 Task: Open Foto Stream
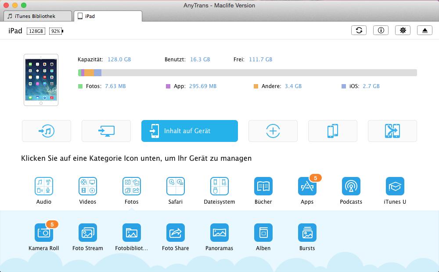[x=88, y=232]
